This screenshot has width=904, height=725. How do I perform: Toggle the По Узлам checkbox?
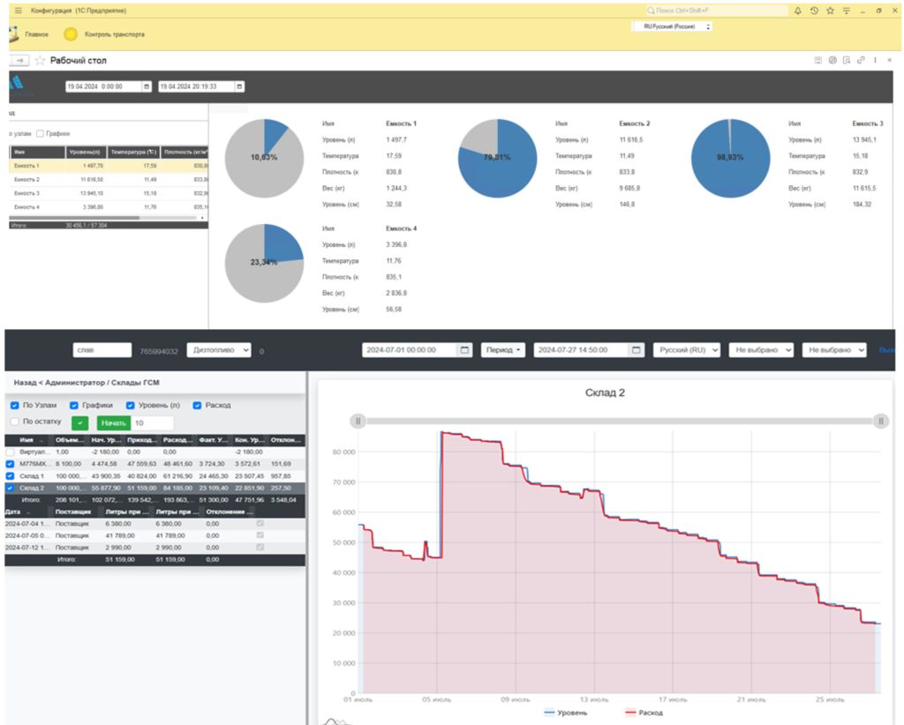[15, 406]
